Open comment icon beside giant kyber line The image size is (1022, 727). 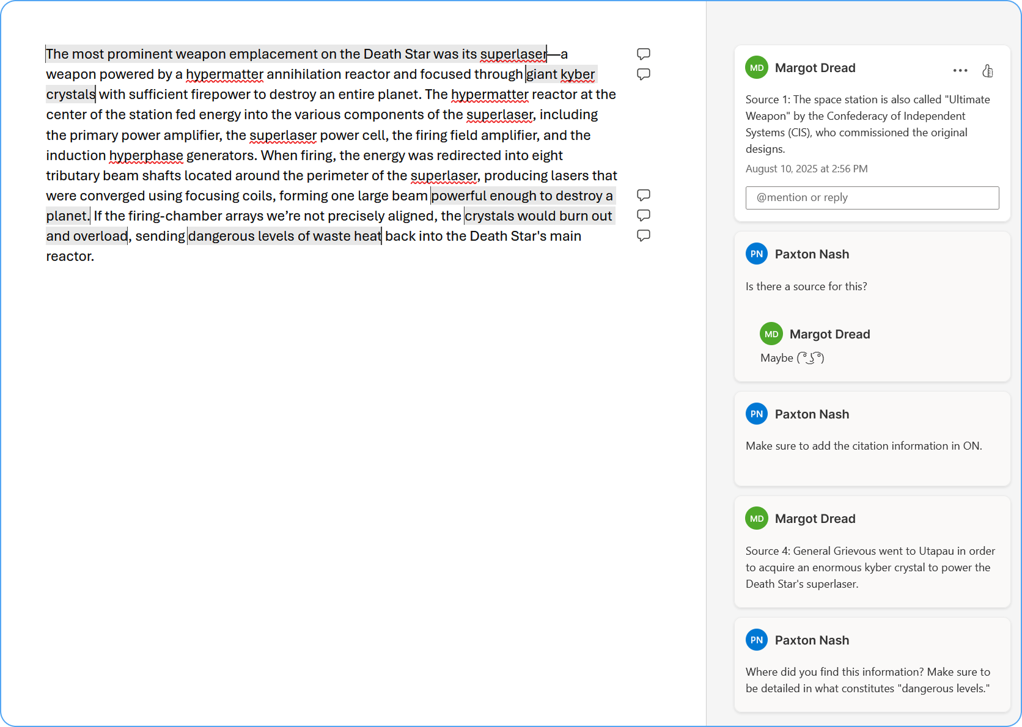tap(643, 74)
